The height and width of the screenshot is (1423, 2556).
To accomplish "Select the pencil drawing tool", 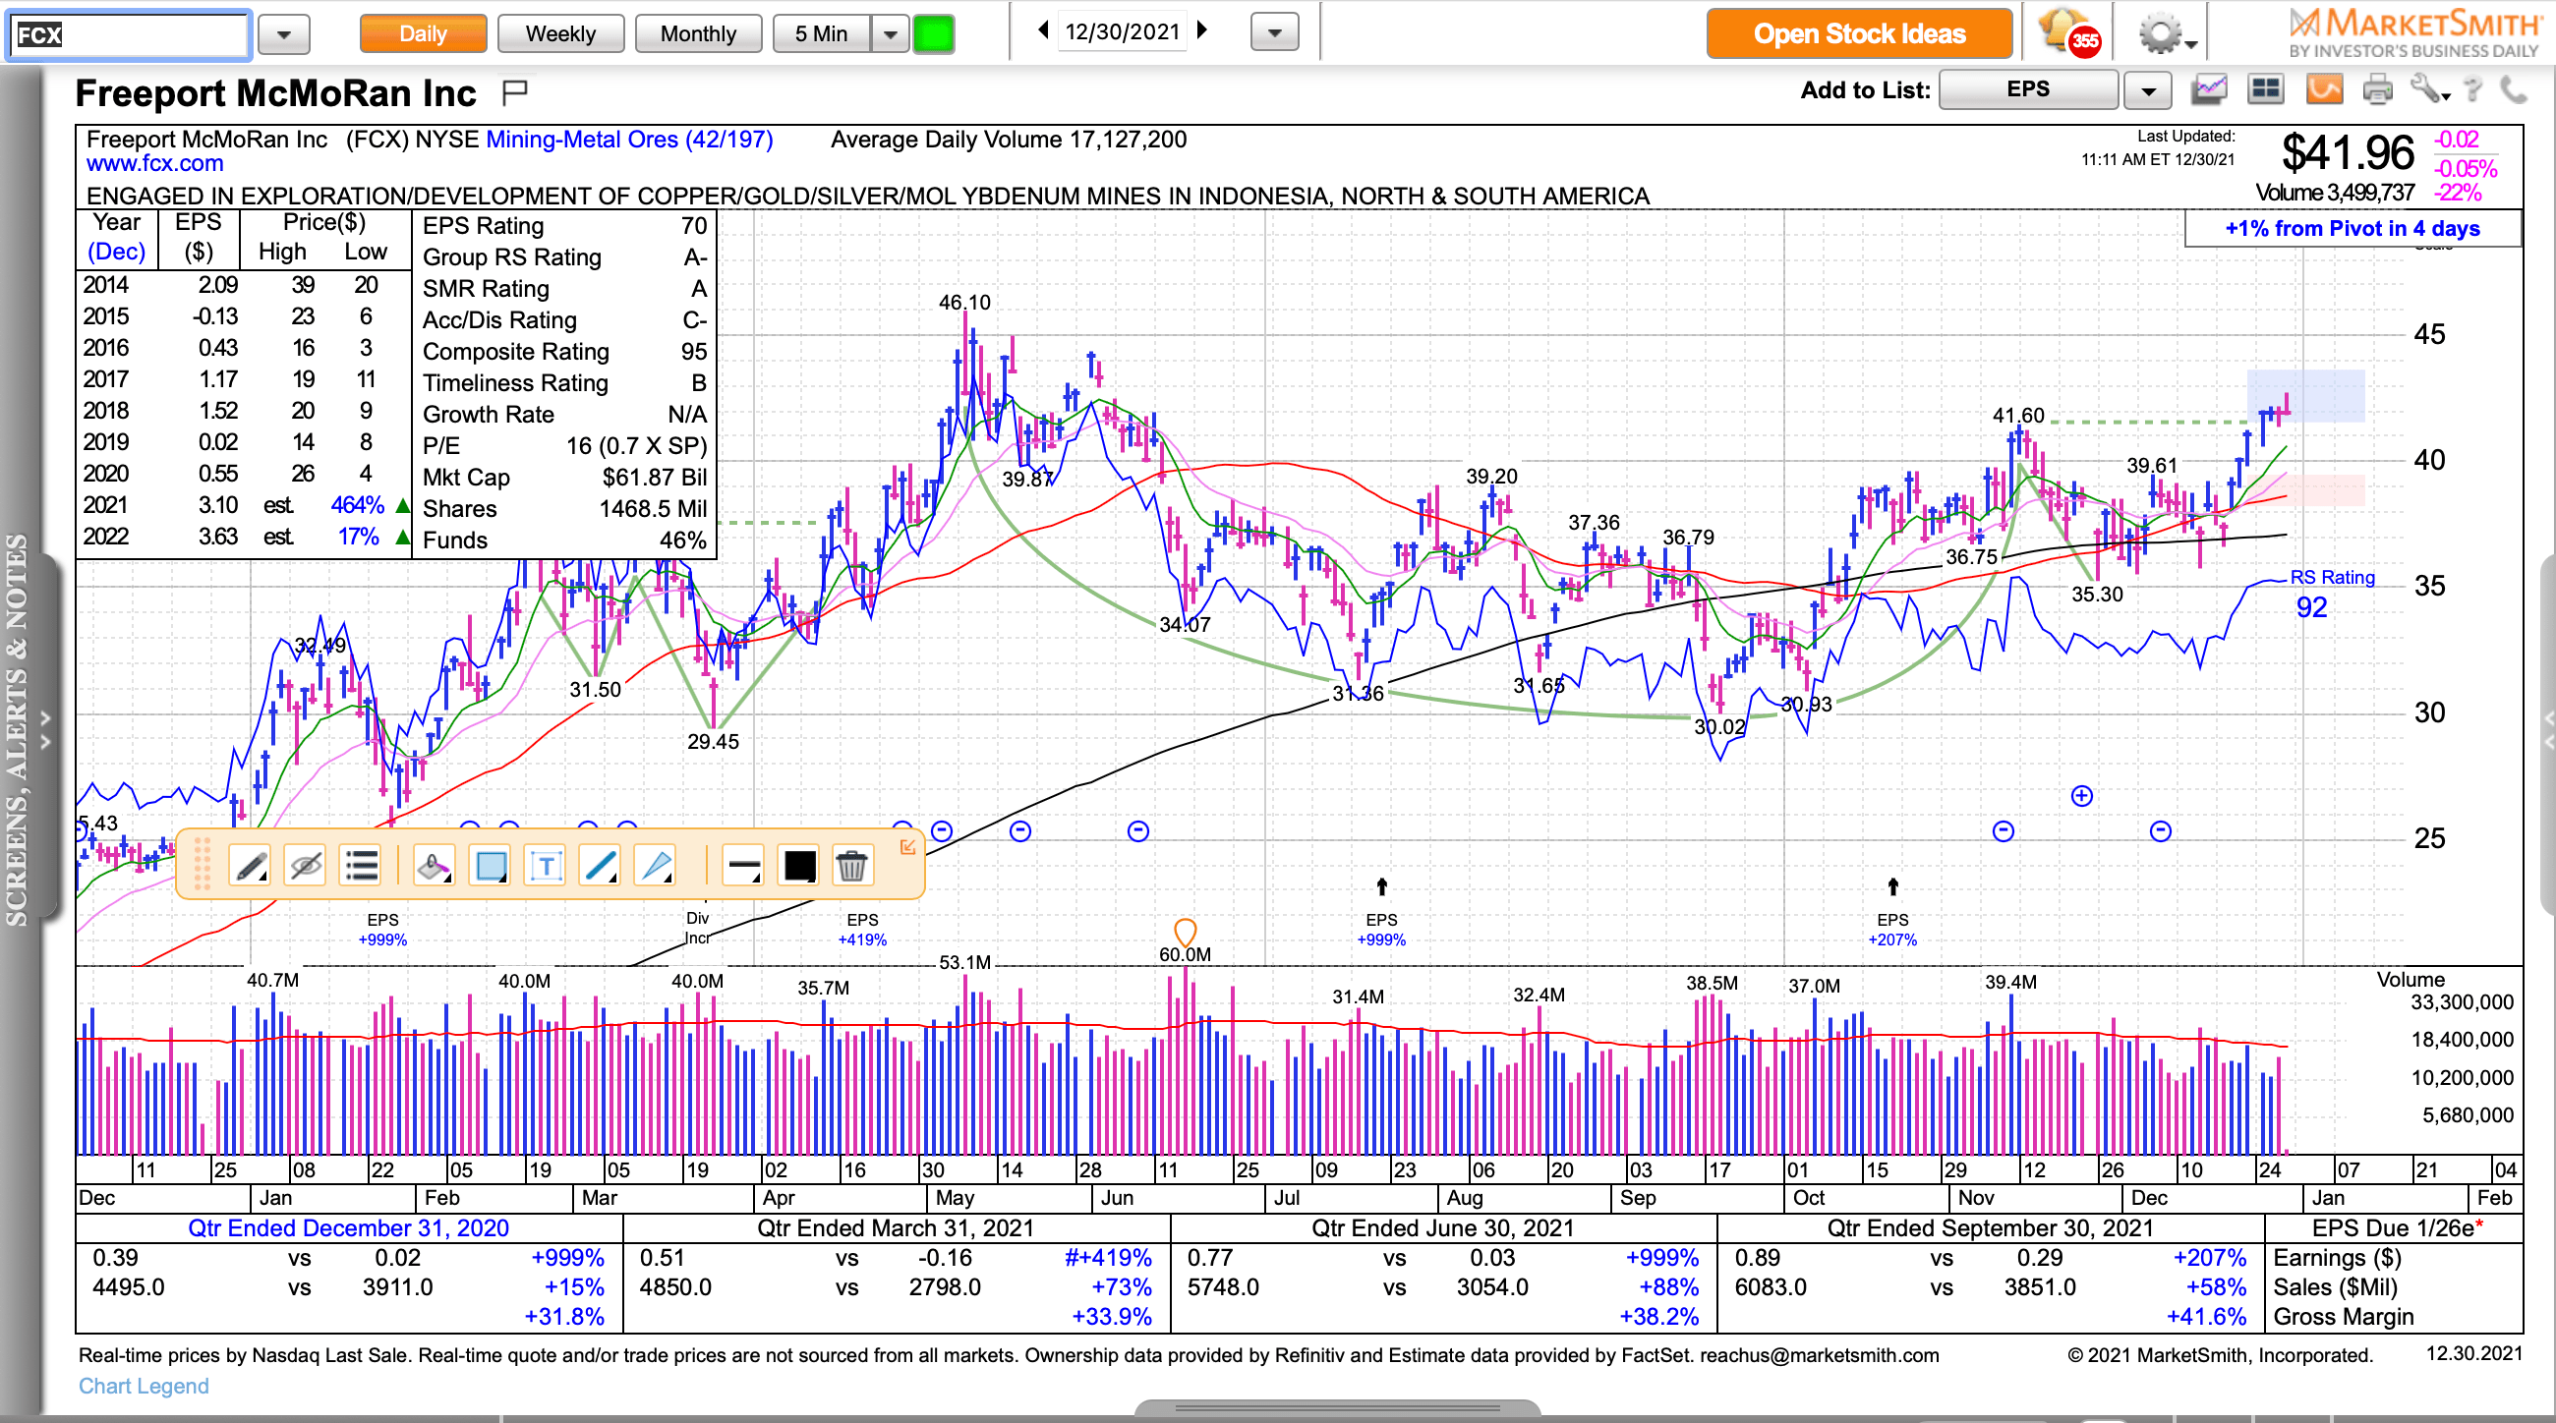I will [250, 866].
